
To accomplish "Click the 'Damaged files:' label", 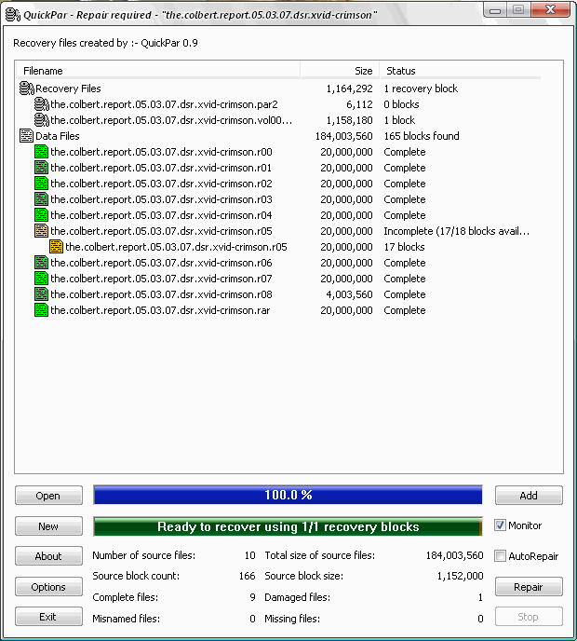I will point(297,597).
